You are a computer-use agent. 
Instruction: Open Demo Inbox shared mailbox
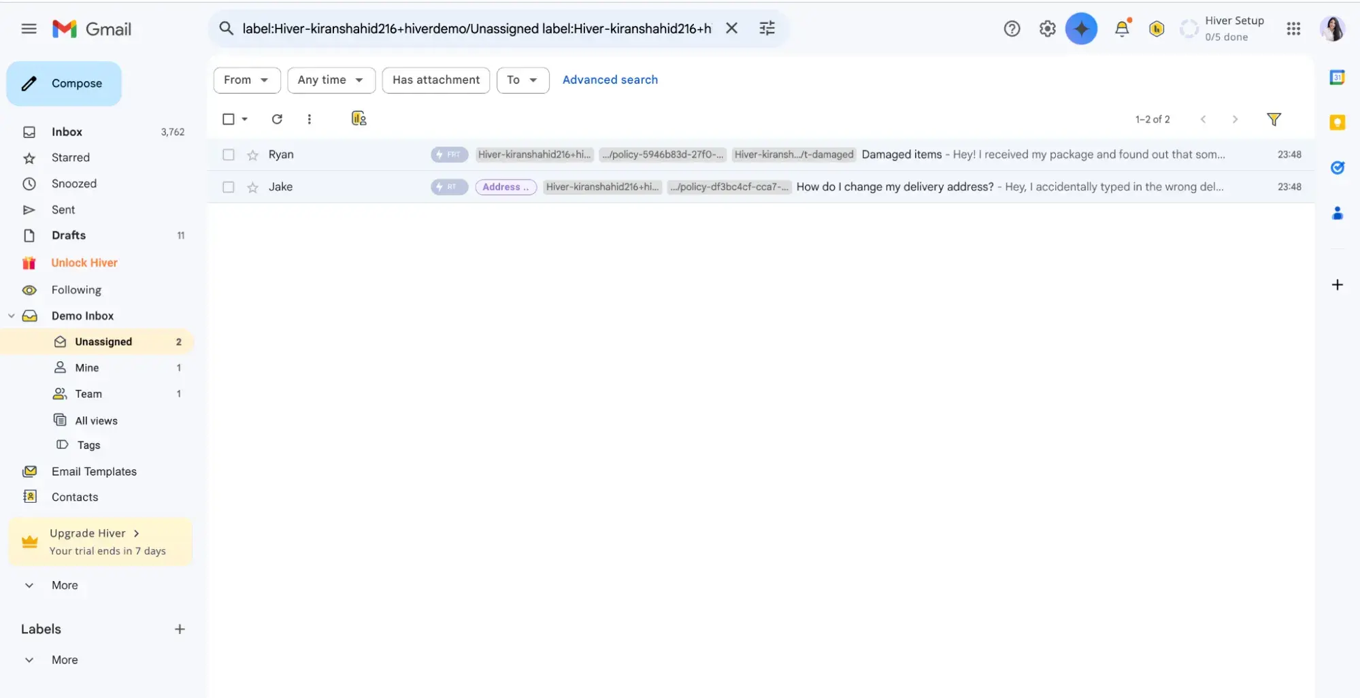82,316
